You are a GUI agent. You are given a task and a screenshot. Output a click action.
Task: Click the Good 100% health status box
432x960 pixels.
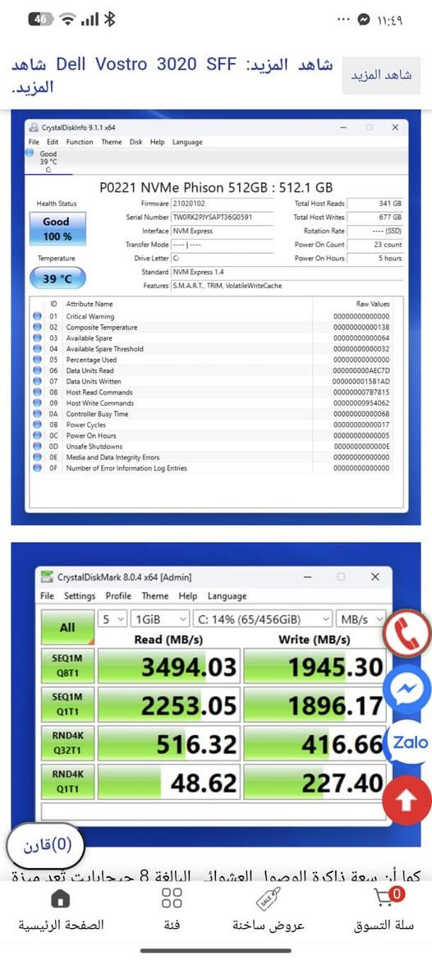pyautogui.click(x=57, y=229)
